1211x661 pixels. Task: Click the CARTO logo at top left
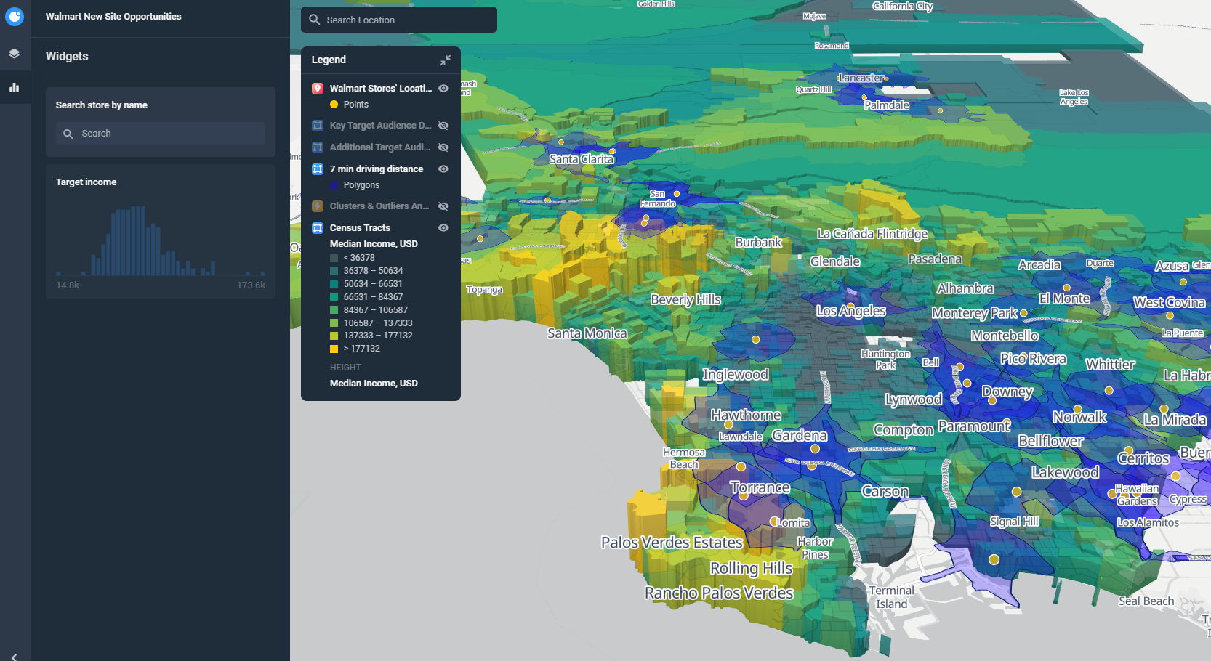(15, 16)
